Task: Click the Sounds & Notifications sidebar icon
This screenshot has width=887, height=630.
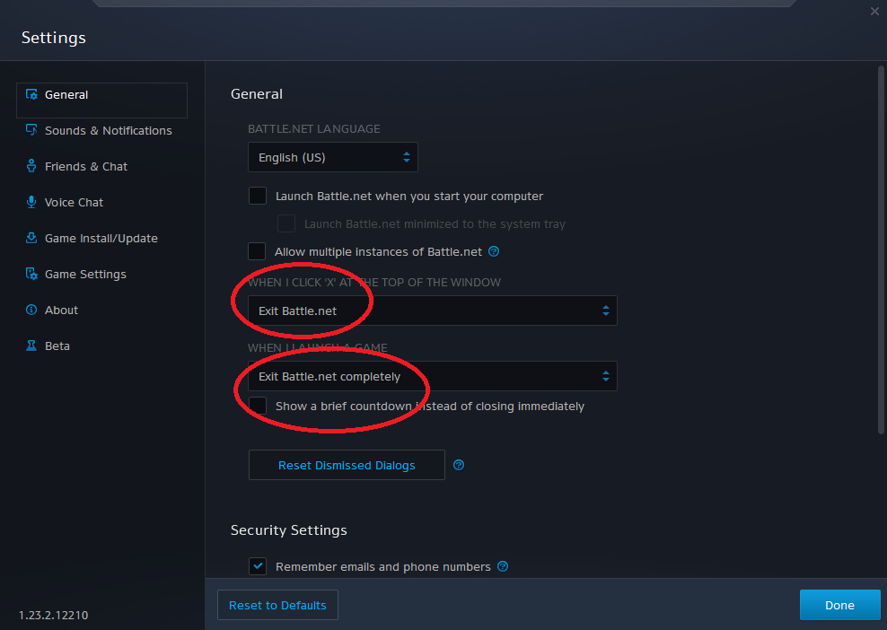Action: [31, 130]
